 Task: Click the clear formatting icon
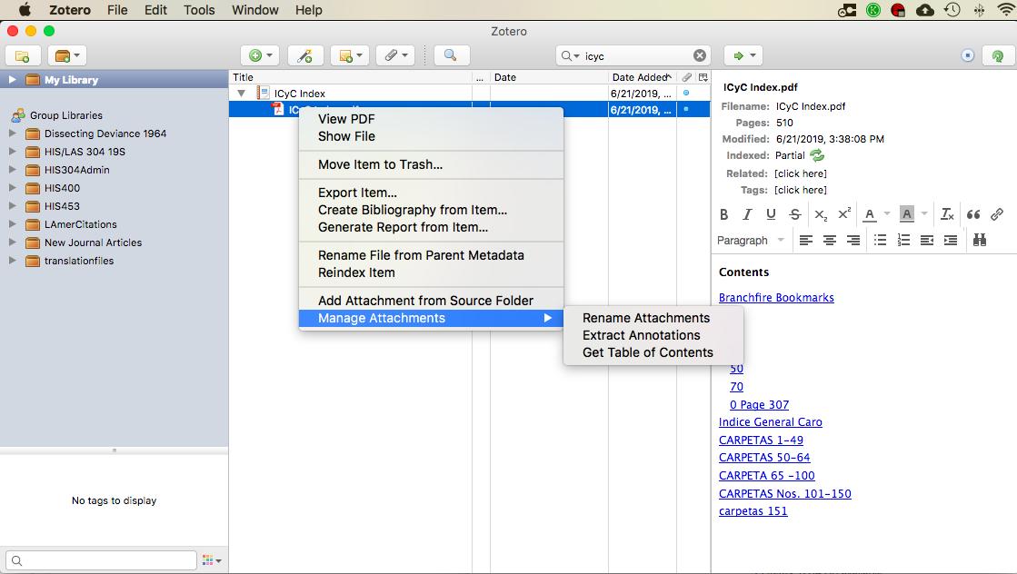pyautogui.click(x=947, y=214)
